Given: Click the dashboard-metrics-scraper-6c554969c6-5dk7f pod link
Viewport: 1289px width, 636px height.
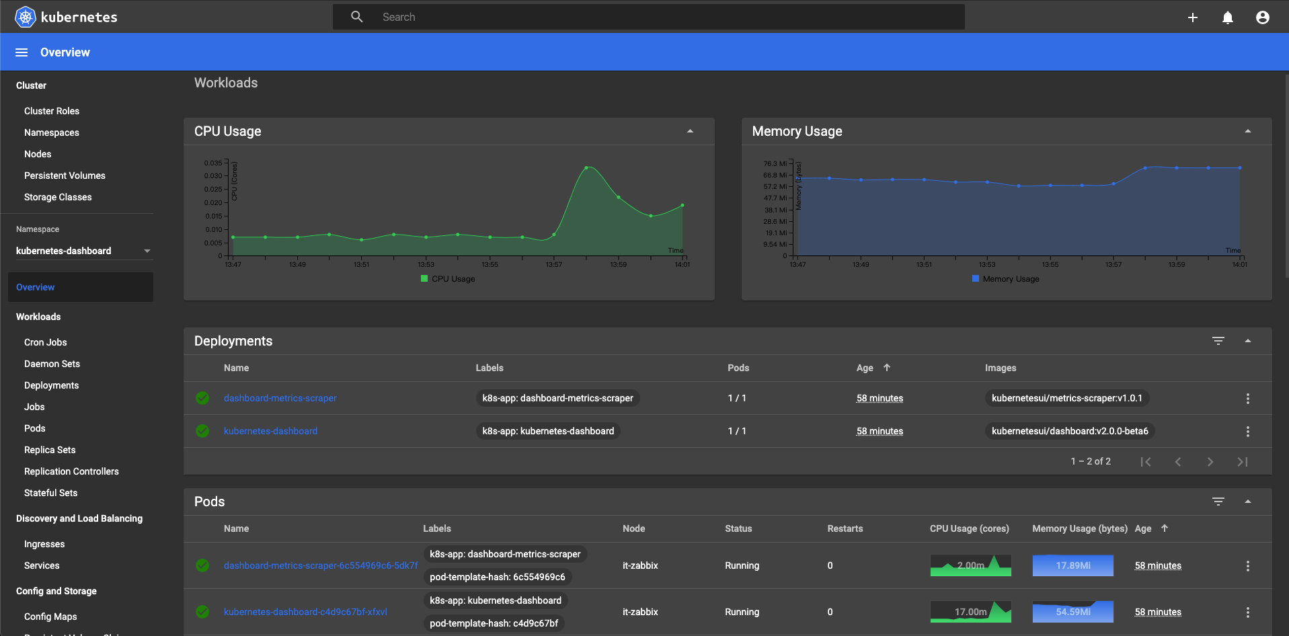Looking at the screenshot, I should pyautogui.click(x=321, y=565).
